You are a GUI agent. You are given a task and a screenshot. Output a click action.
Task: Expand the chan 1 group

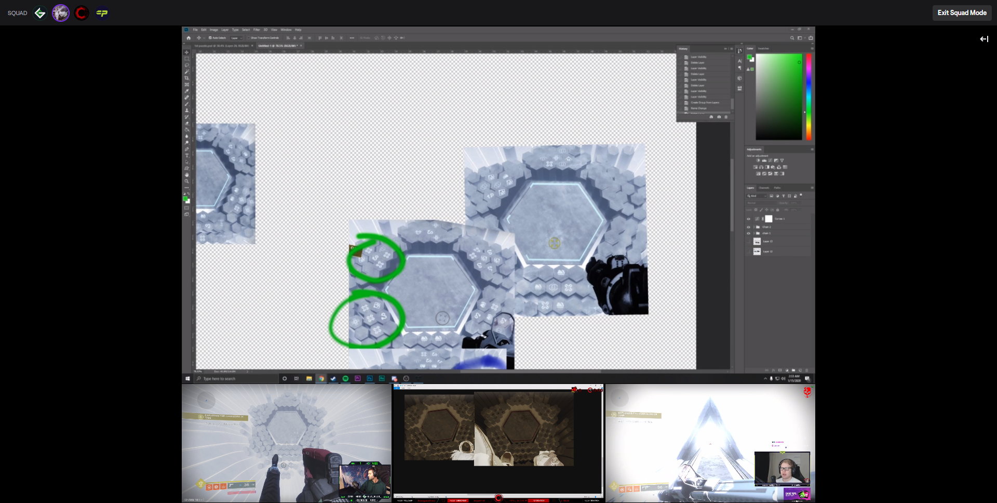point(753,233)
